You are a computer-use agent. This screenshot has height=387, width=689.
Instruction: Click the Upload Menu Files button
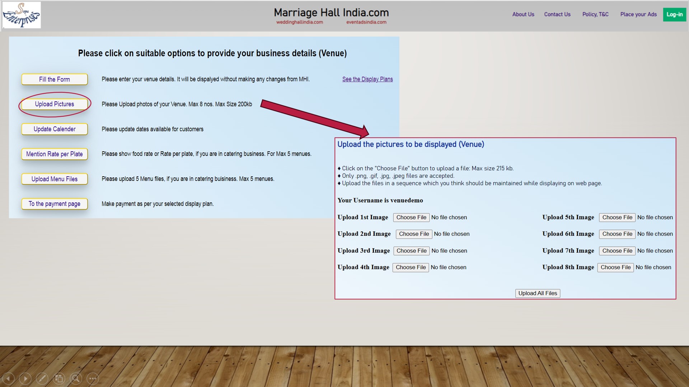[x=55, y=179]
